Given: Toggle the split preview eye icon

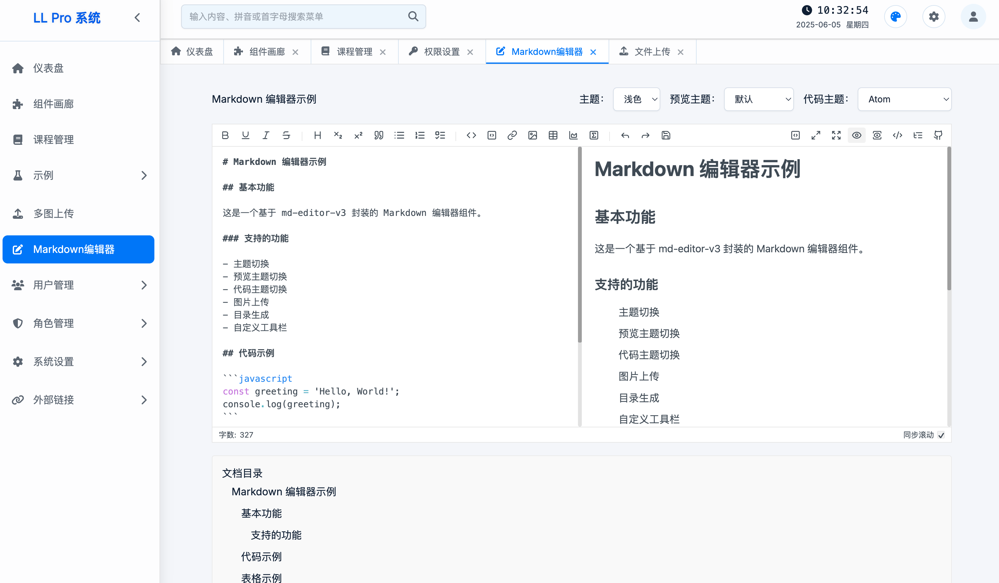Looking at the screenshot, I should pos(857,136).
